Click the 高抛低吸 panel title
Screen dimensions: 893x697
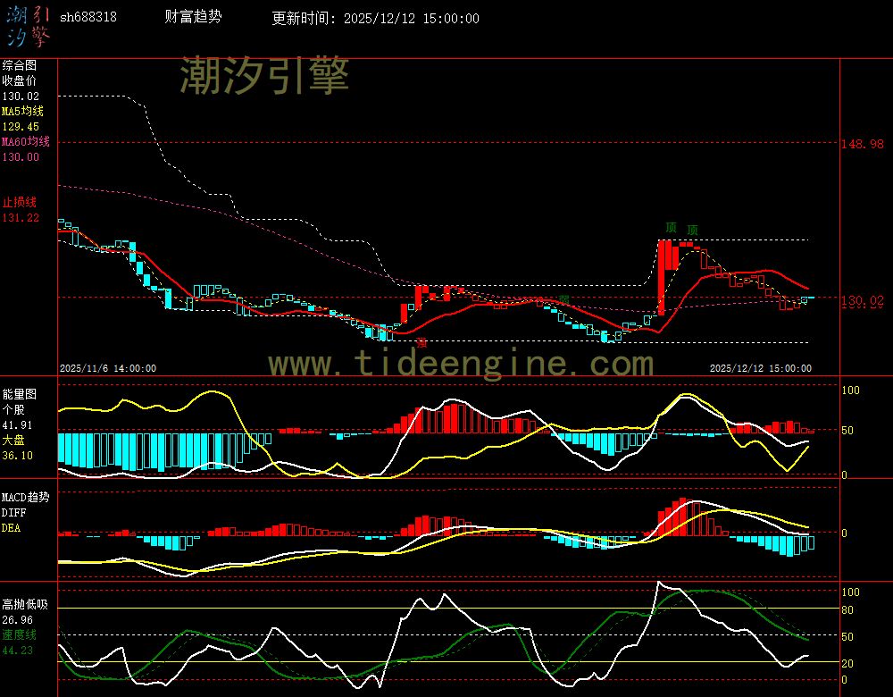24,605
